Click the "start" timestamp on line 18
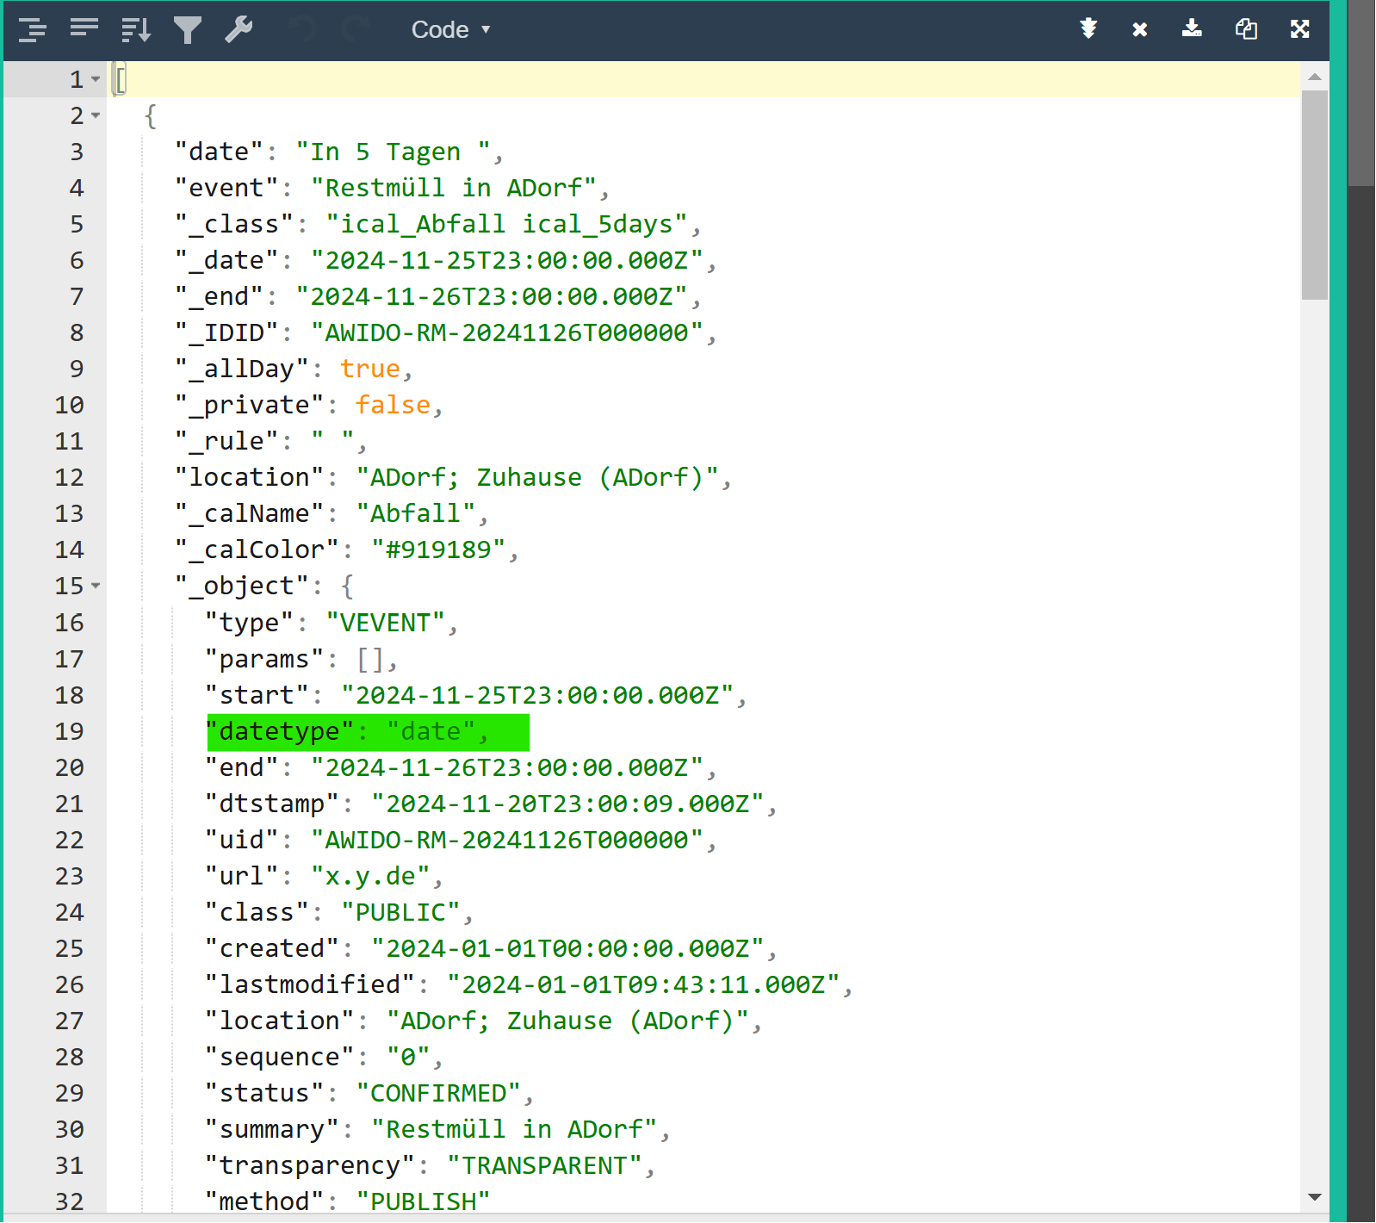The image size is (1376, 1223). coord(536,695)
